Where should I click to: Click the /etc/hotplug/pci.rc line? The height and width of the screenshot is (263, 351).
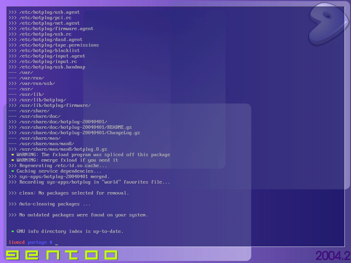pos(40,18)
